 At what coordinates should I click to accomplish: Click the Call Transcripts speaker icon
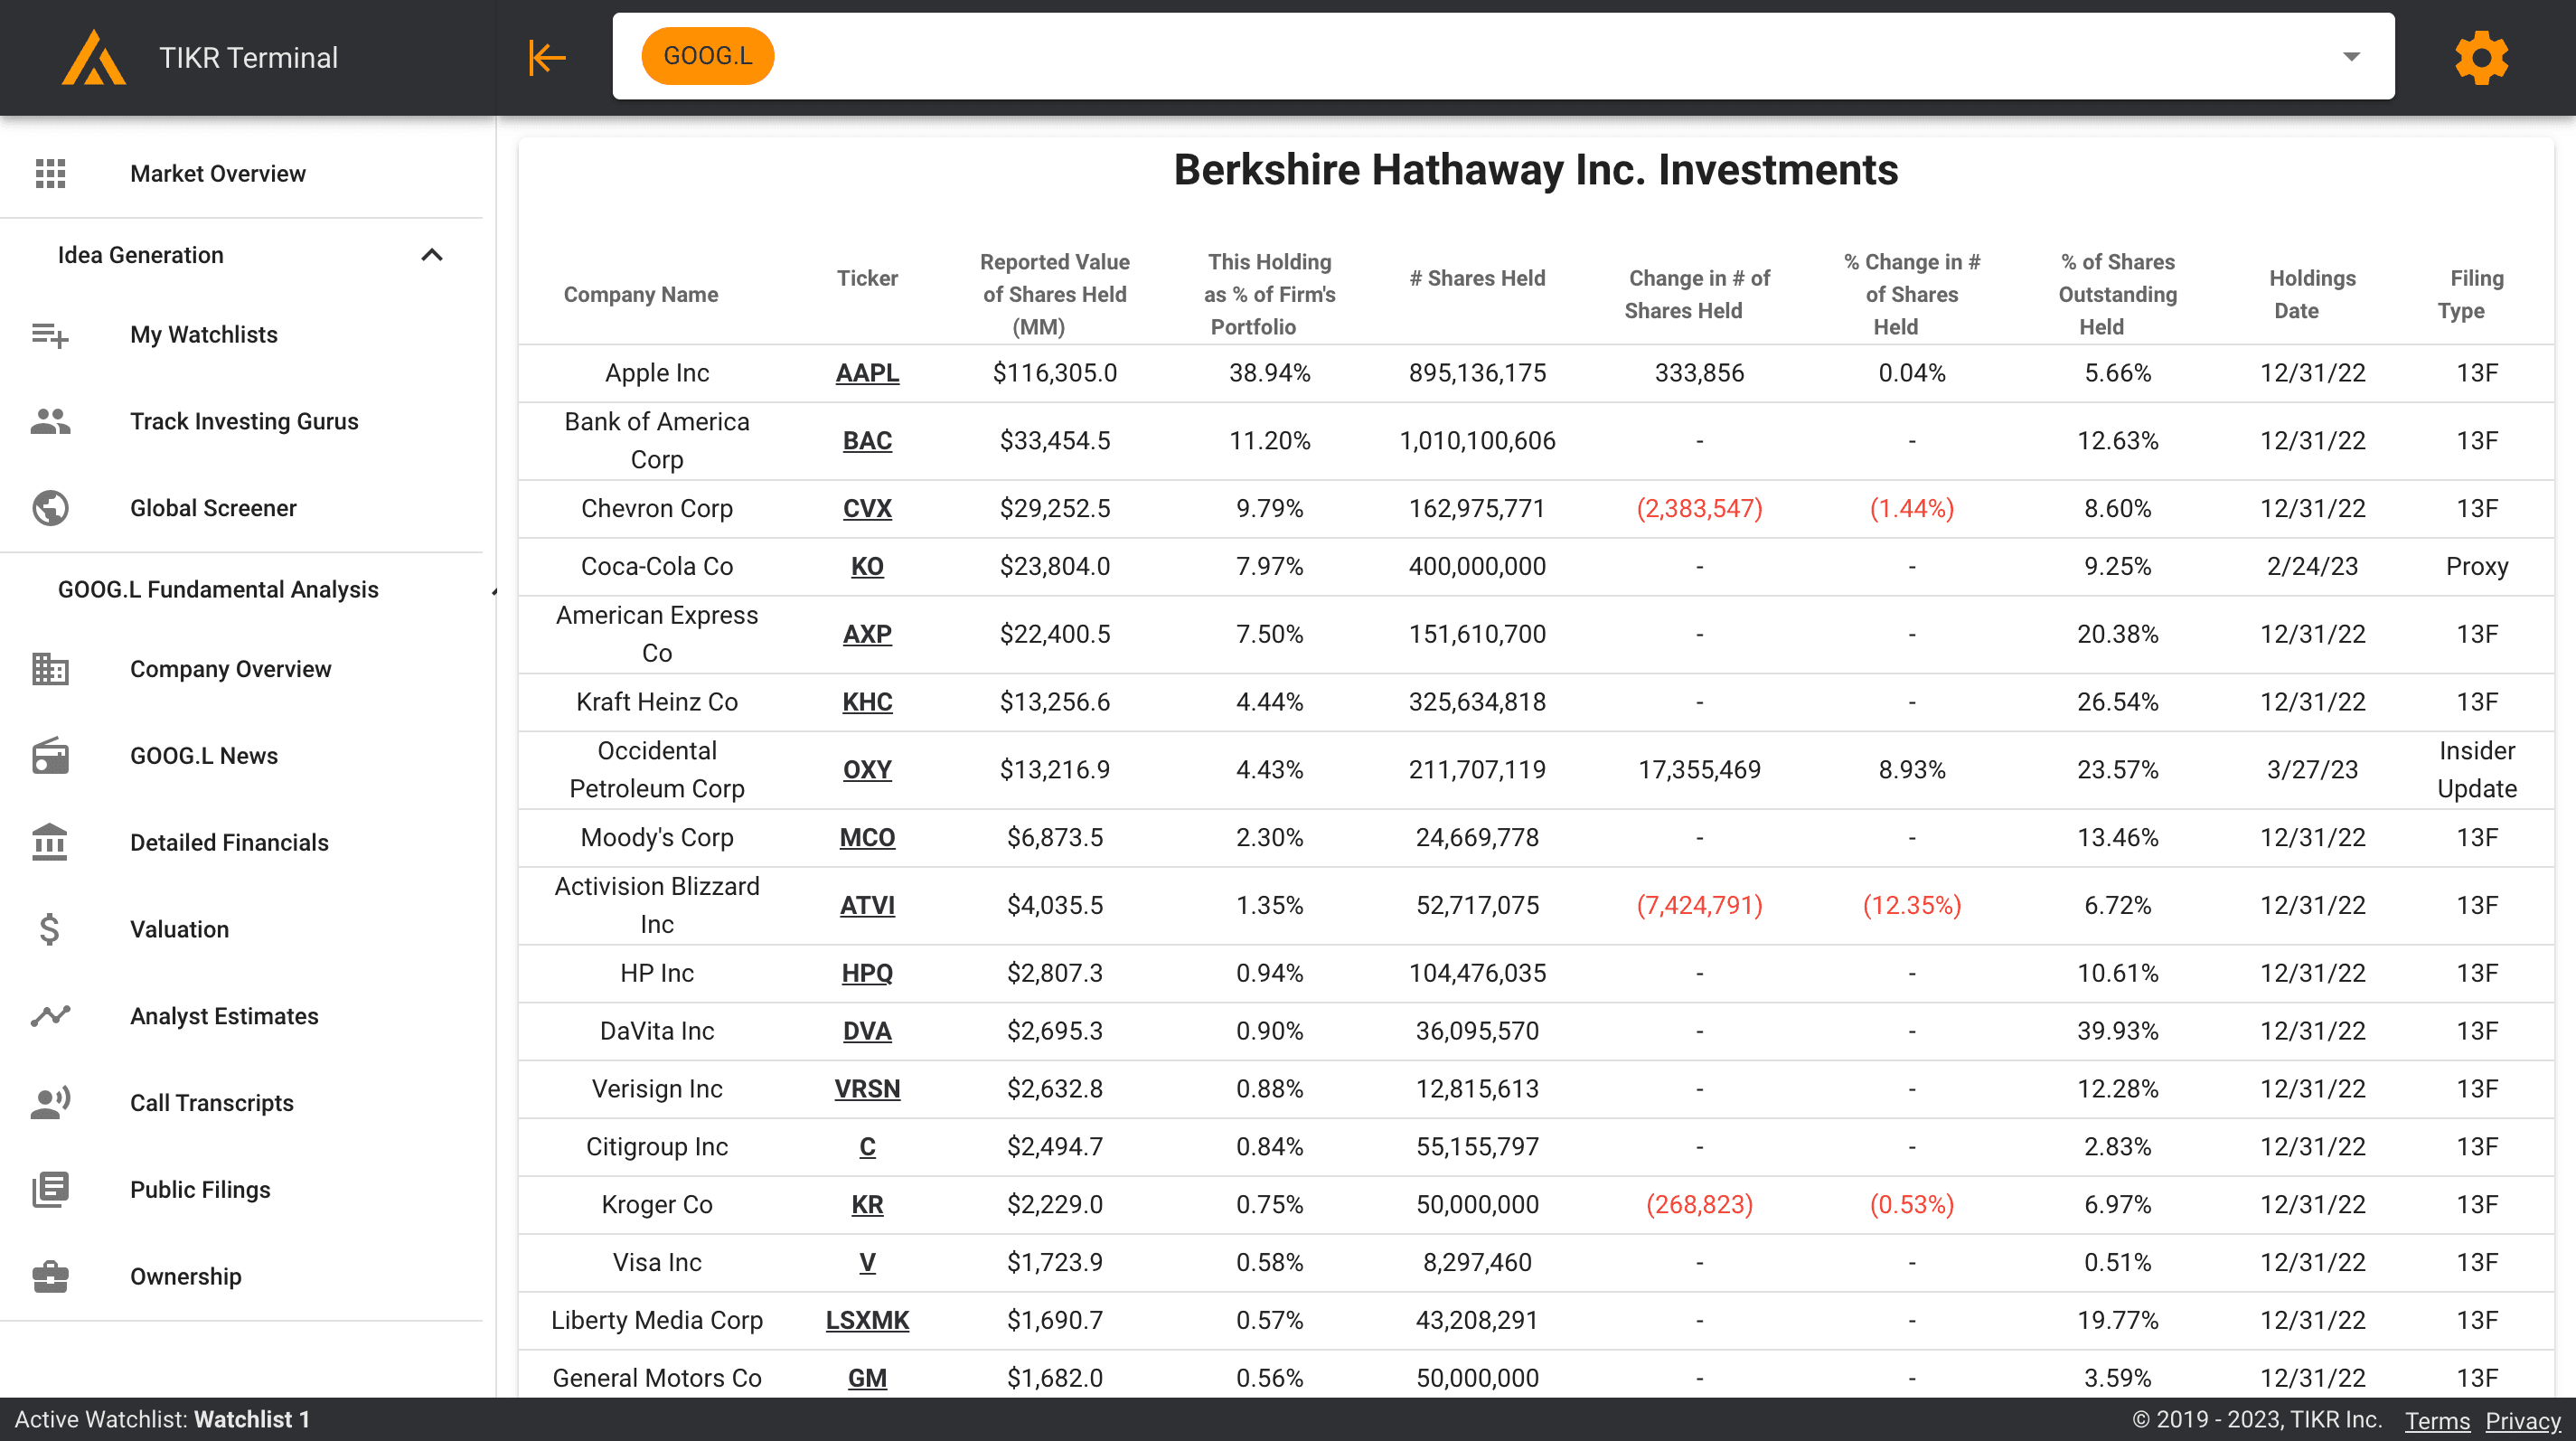click(50, 1103)
